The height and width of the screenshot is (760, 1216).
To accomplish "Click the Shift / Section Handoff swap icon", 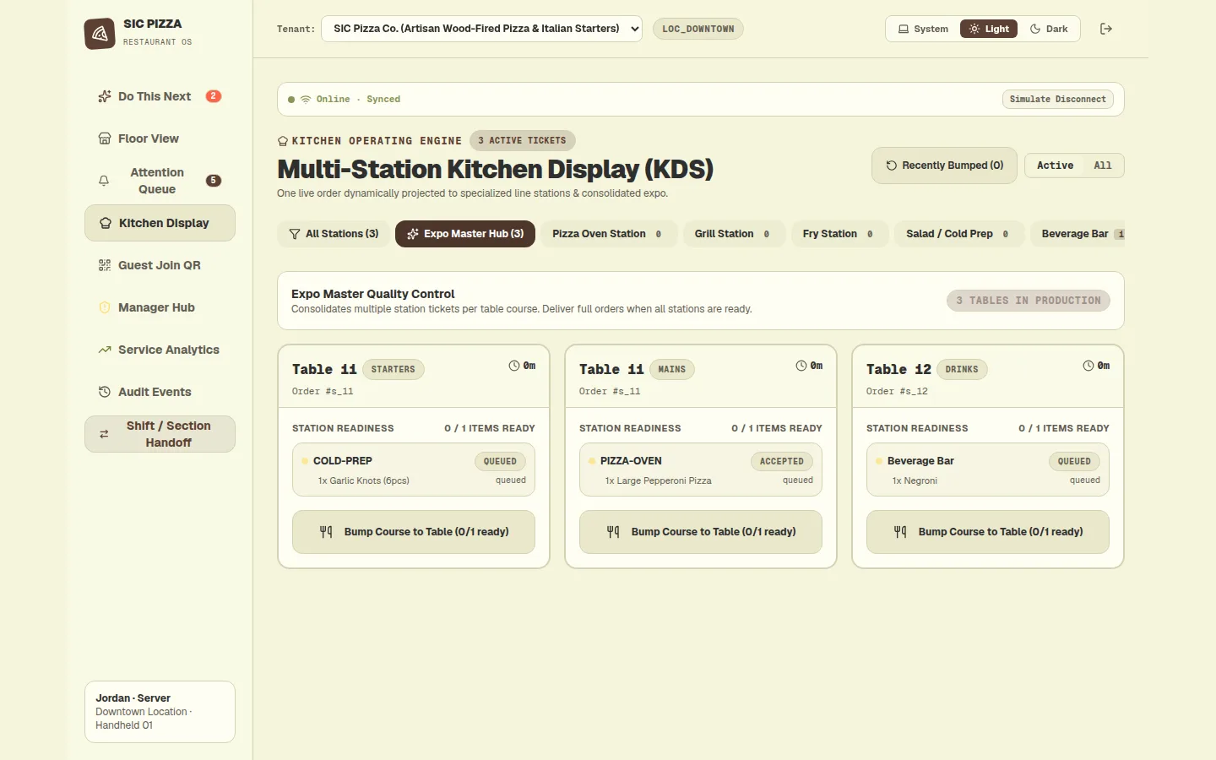I will 104,434.
